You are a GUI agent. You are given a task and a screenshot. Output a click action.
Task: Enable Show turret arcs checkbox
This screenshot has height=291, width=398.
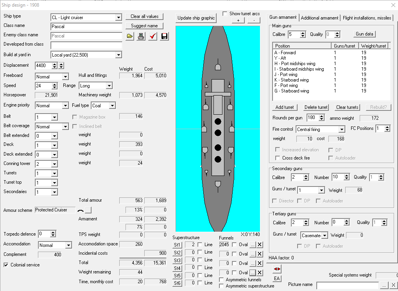click(x=225, y=14)
